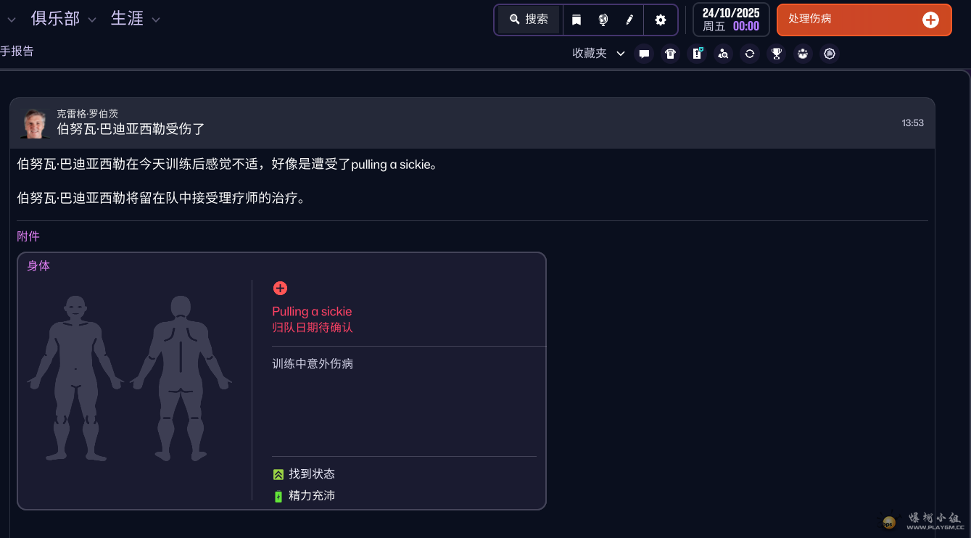Open settings with the gear icon
The image size is (971, 538).
point(660,20)
